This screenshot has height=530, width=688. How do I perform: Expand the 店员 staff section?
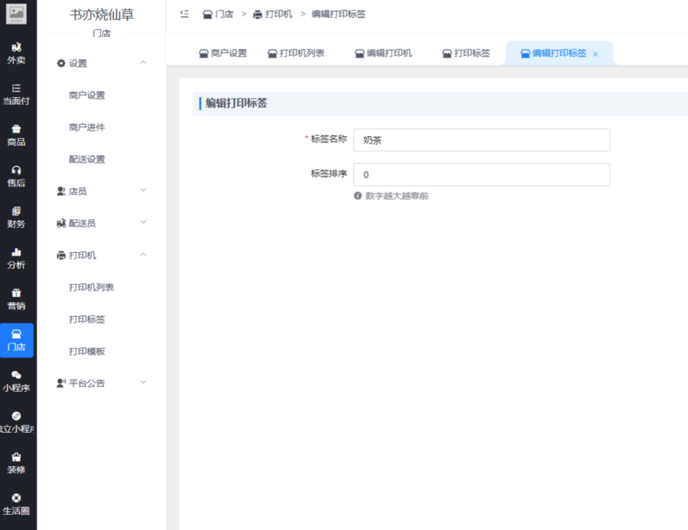click(x=142, y=191)
